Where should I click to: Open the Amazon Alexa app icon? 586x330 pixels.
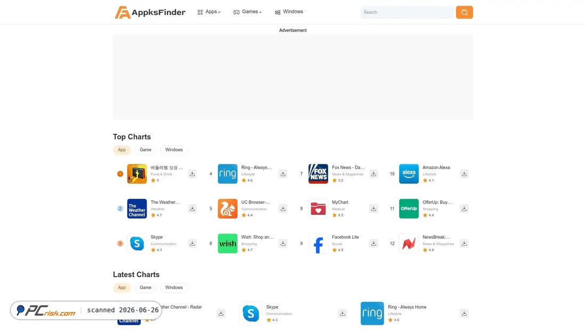point(409,174)
